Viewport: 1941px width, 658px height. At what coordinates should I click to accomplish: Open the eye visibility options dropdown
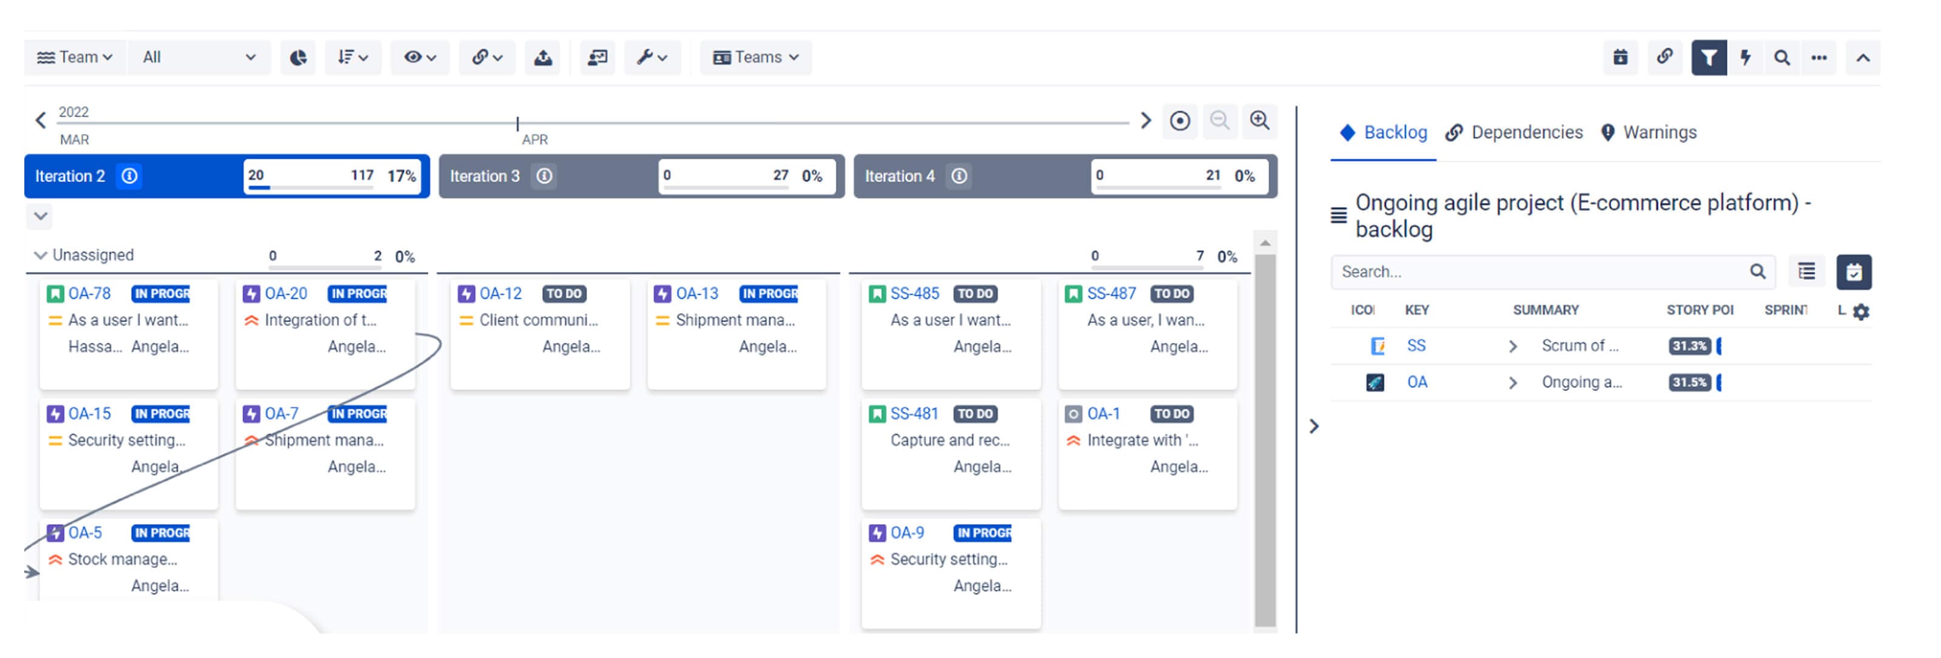[x=420, y=57]
